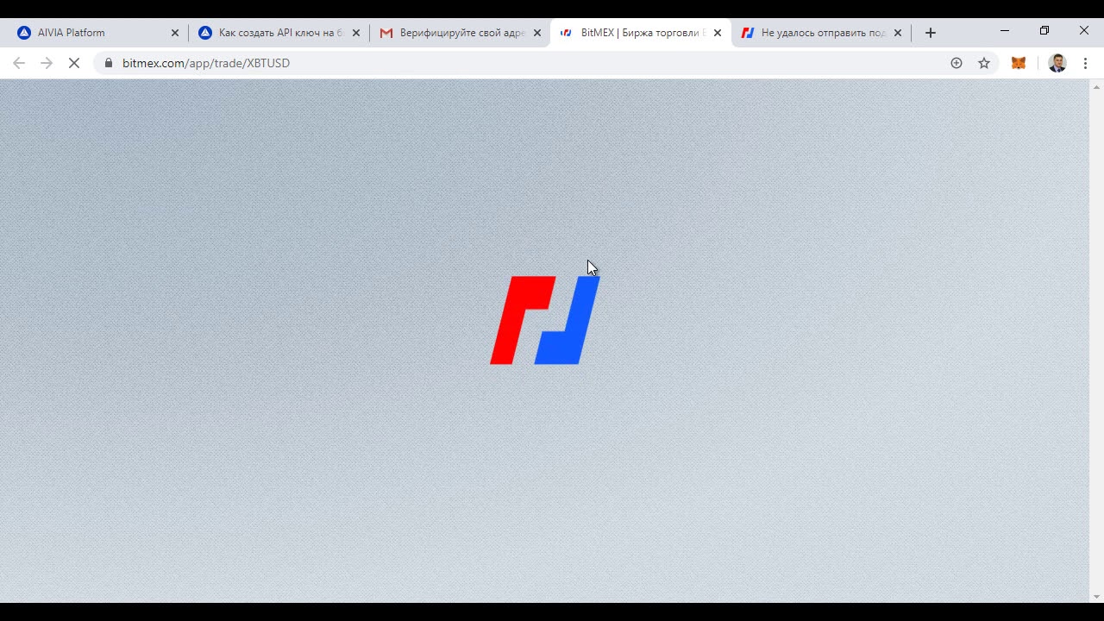Restore down the Chrome window
The image size is (1104, 621).
1044,30
